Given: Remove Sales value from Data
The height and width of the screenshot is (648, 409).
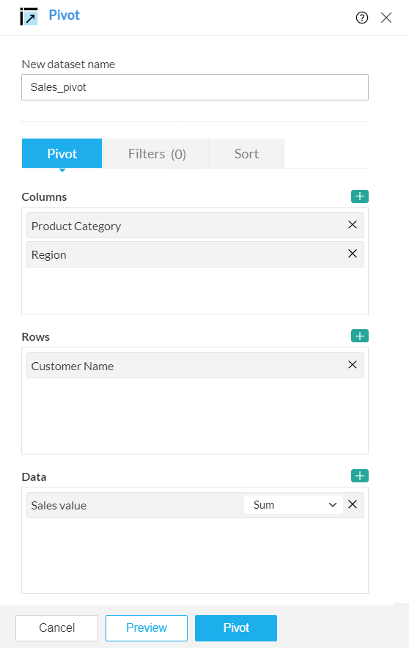Looking at the screenshot, I should point(353,504).
